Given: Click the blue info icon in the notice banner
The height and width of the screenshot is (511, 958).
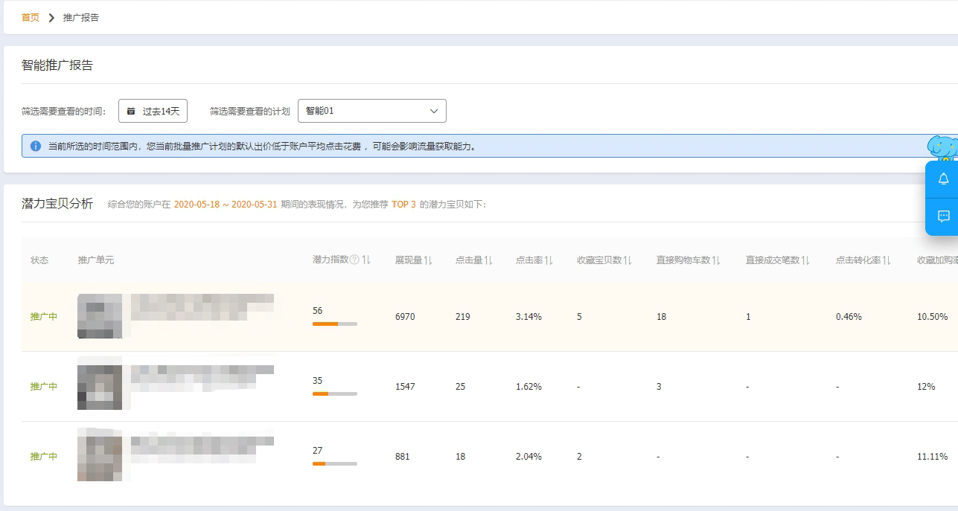Looking at the screenshot, I should click(35, 146).
